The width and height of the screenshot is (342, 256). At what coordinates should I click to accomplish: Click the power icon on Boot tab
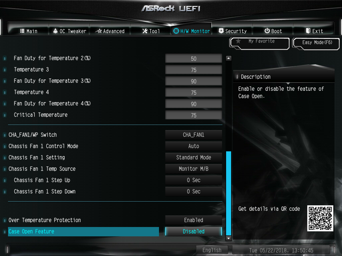click(x=267, y=31)
